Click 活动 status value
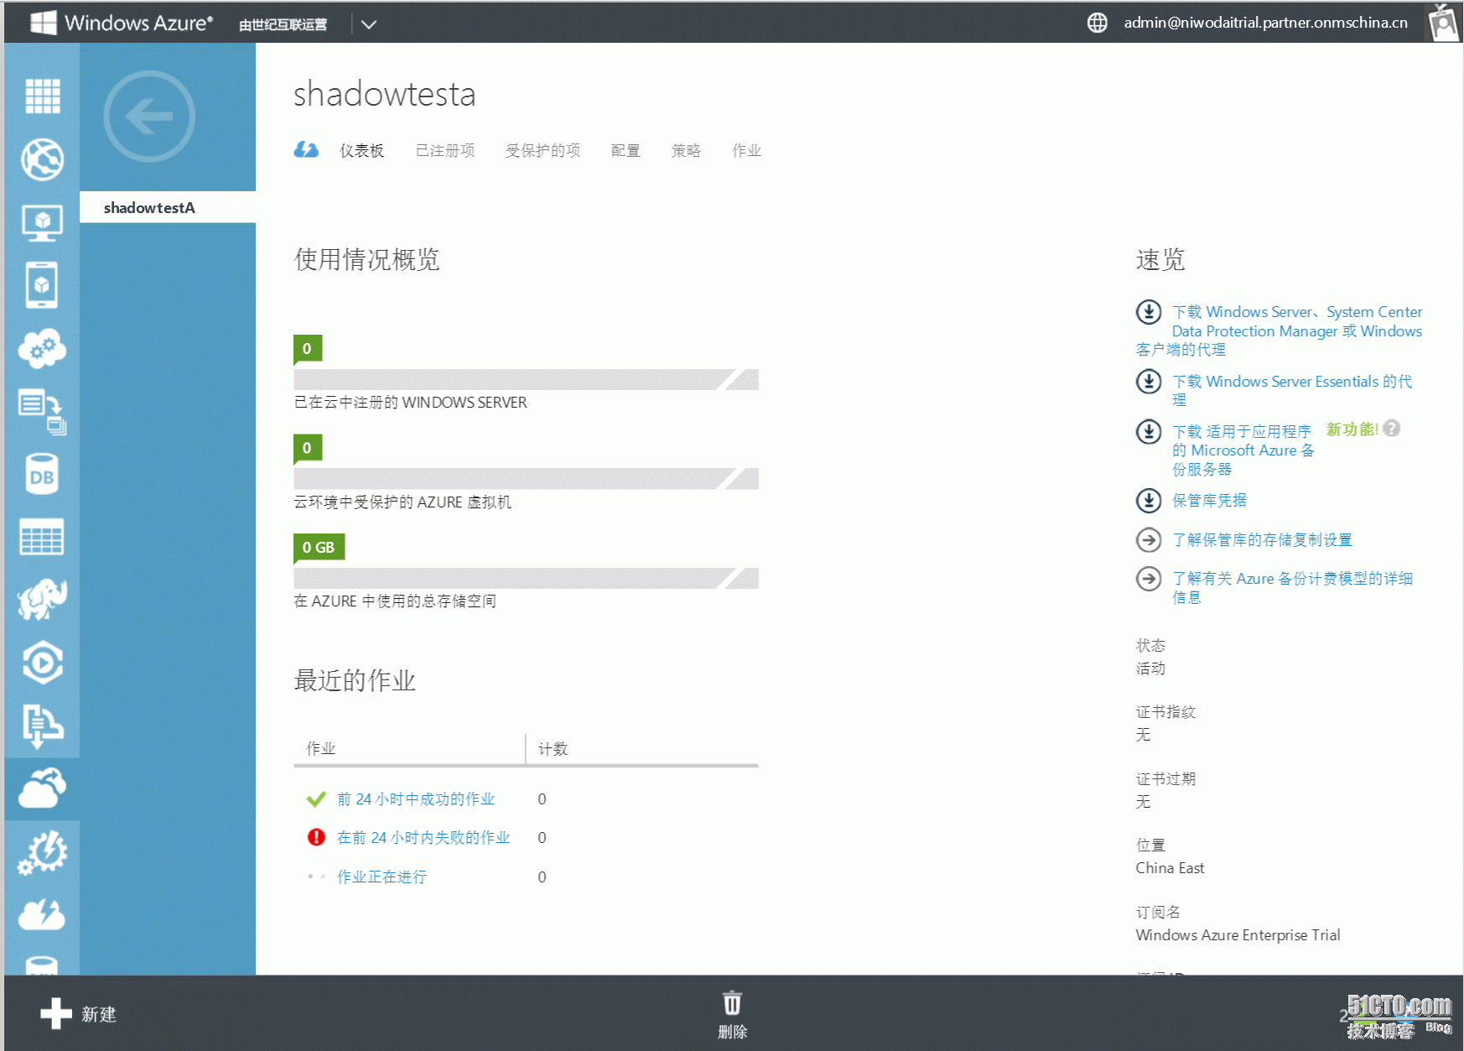1464x1051 pixels. click(1150, 669)
